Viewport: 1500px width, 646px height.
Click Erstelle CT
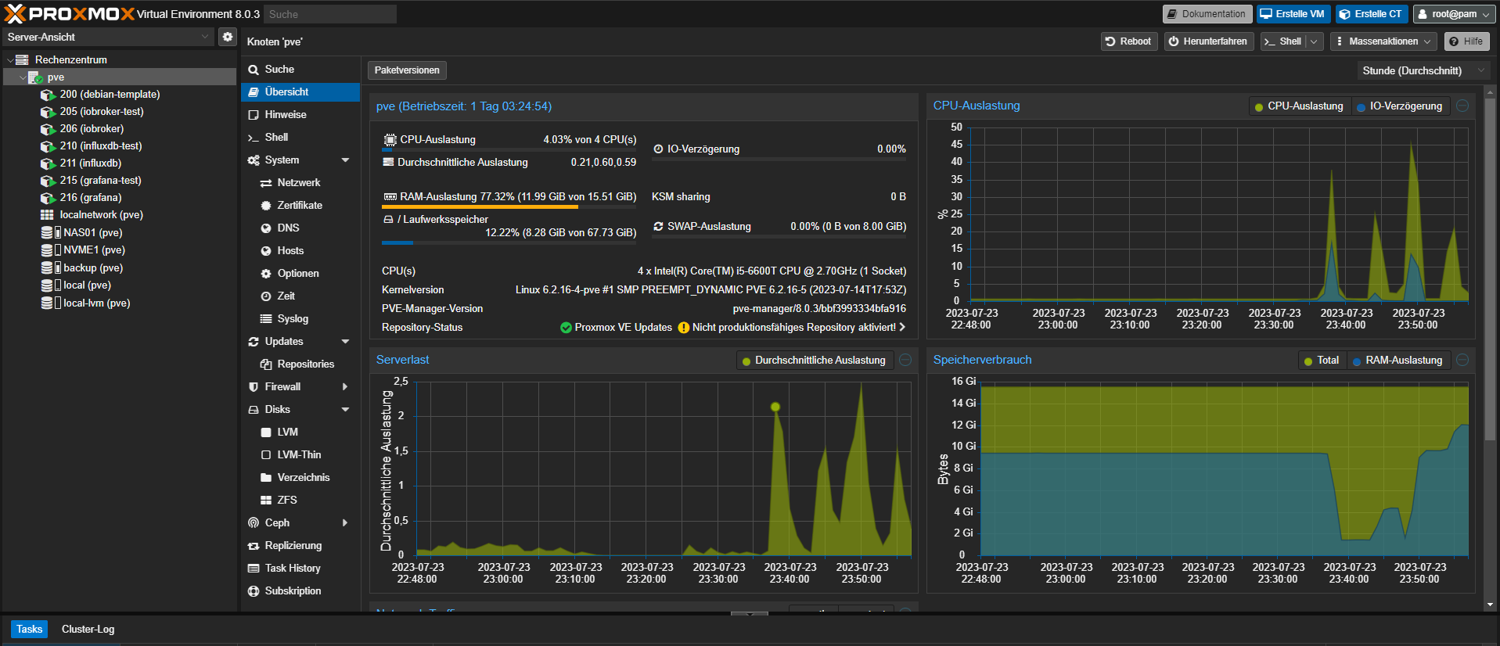[1371, 14]
